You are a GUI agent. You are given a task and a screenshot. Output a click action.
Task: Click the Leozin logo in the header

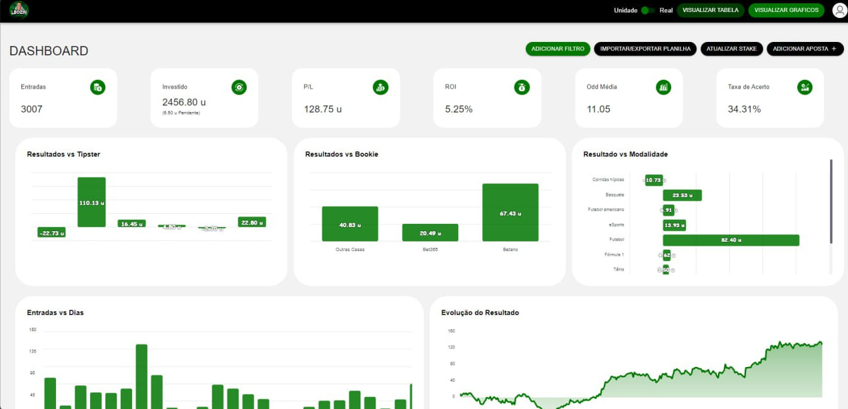tap(19, 10)
